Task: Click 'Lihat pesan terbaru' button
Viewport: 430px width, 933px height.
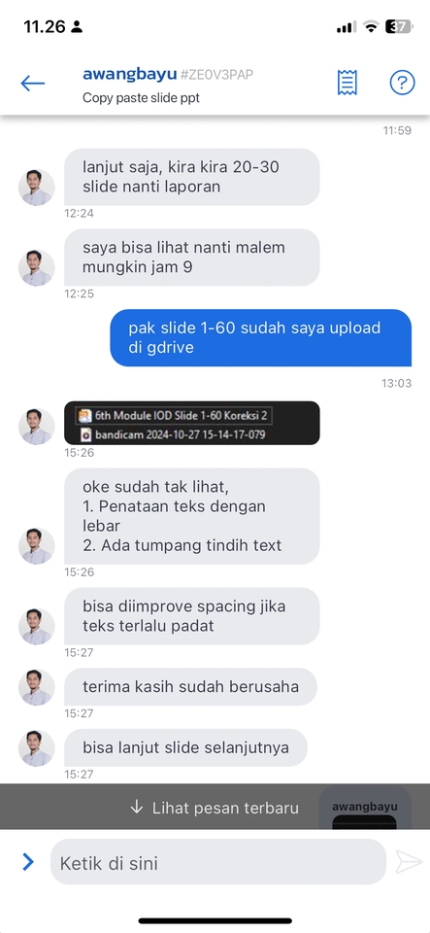Action: (215, 808)
